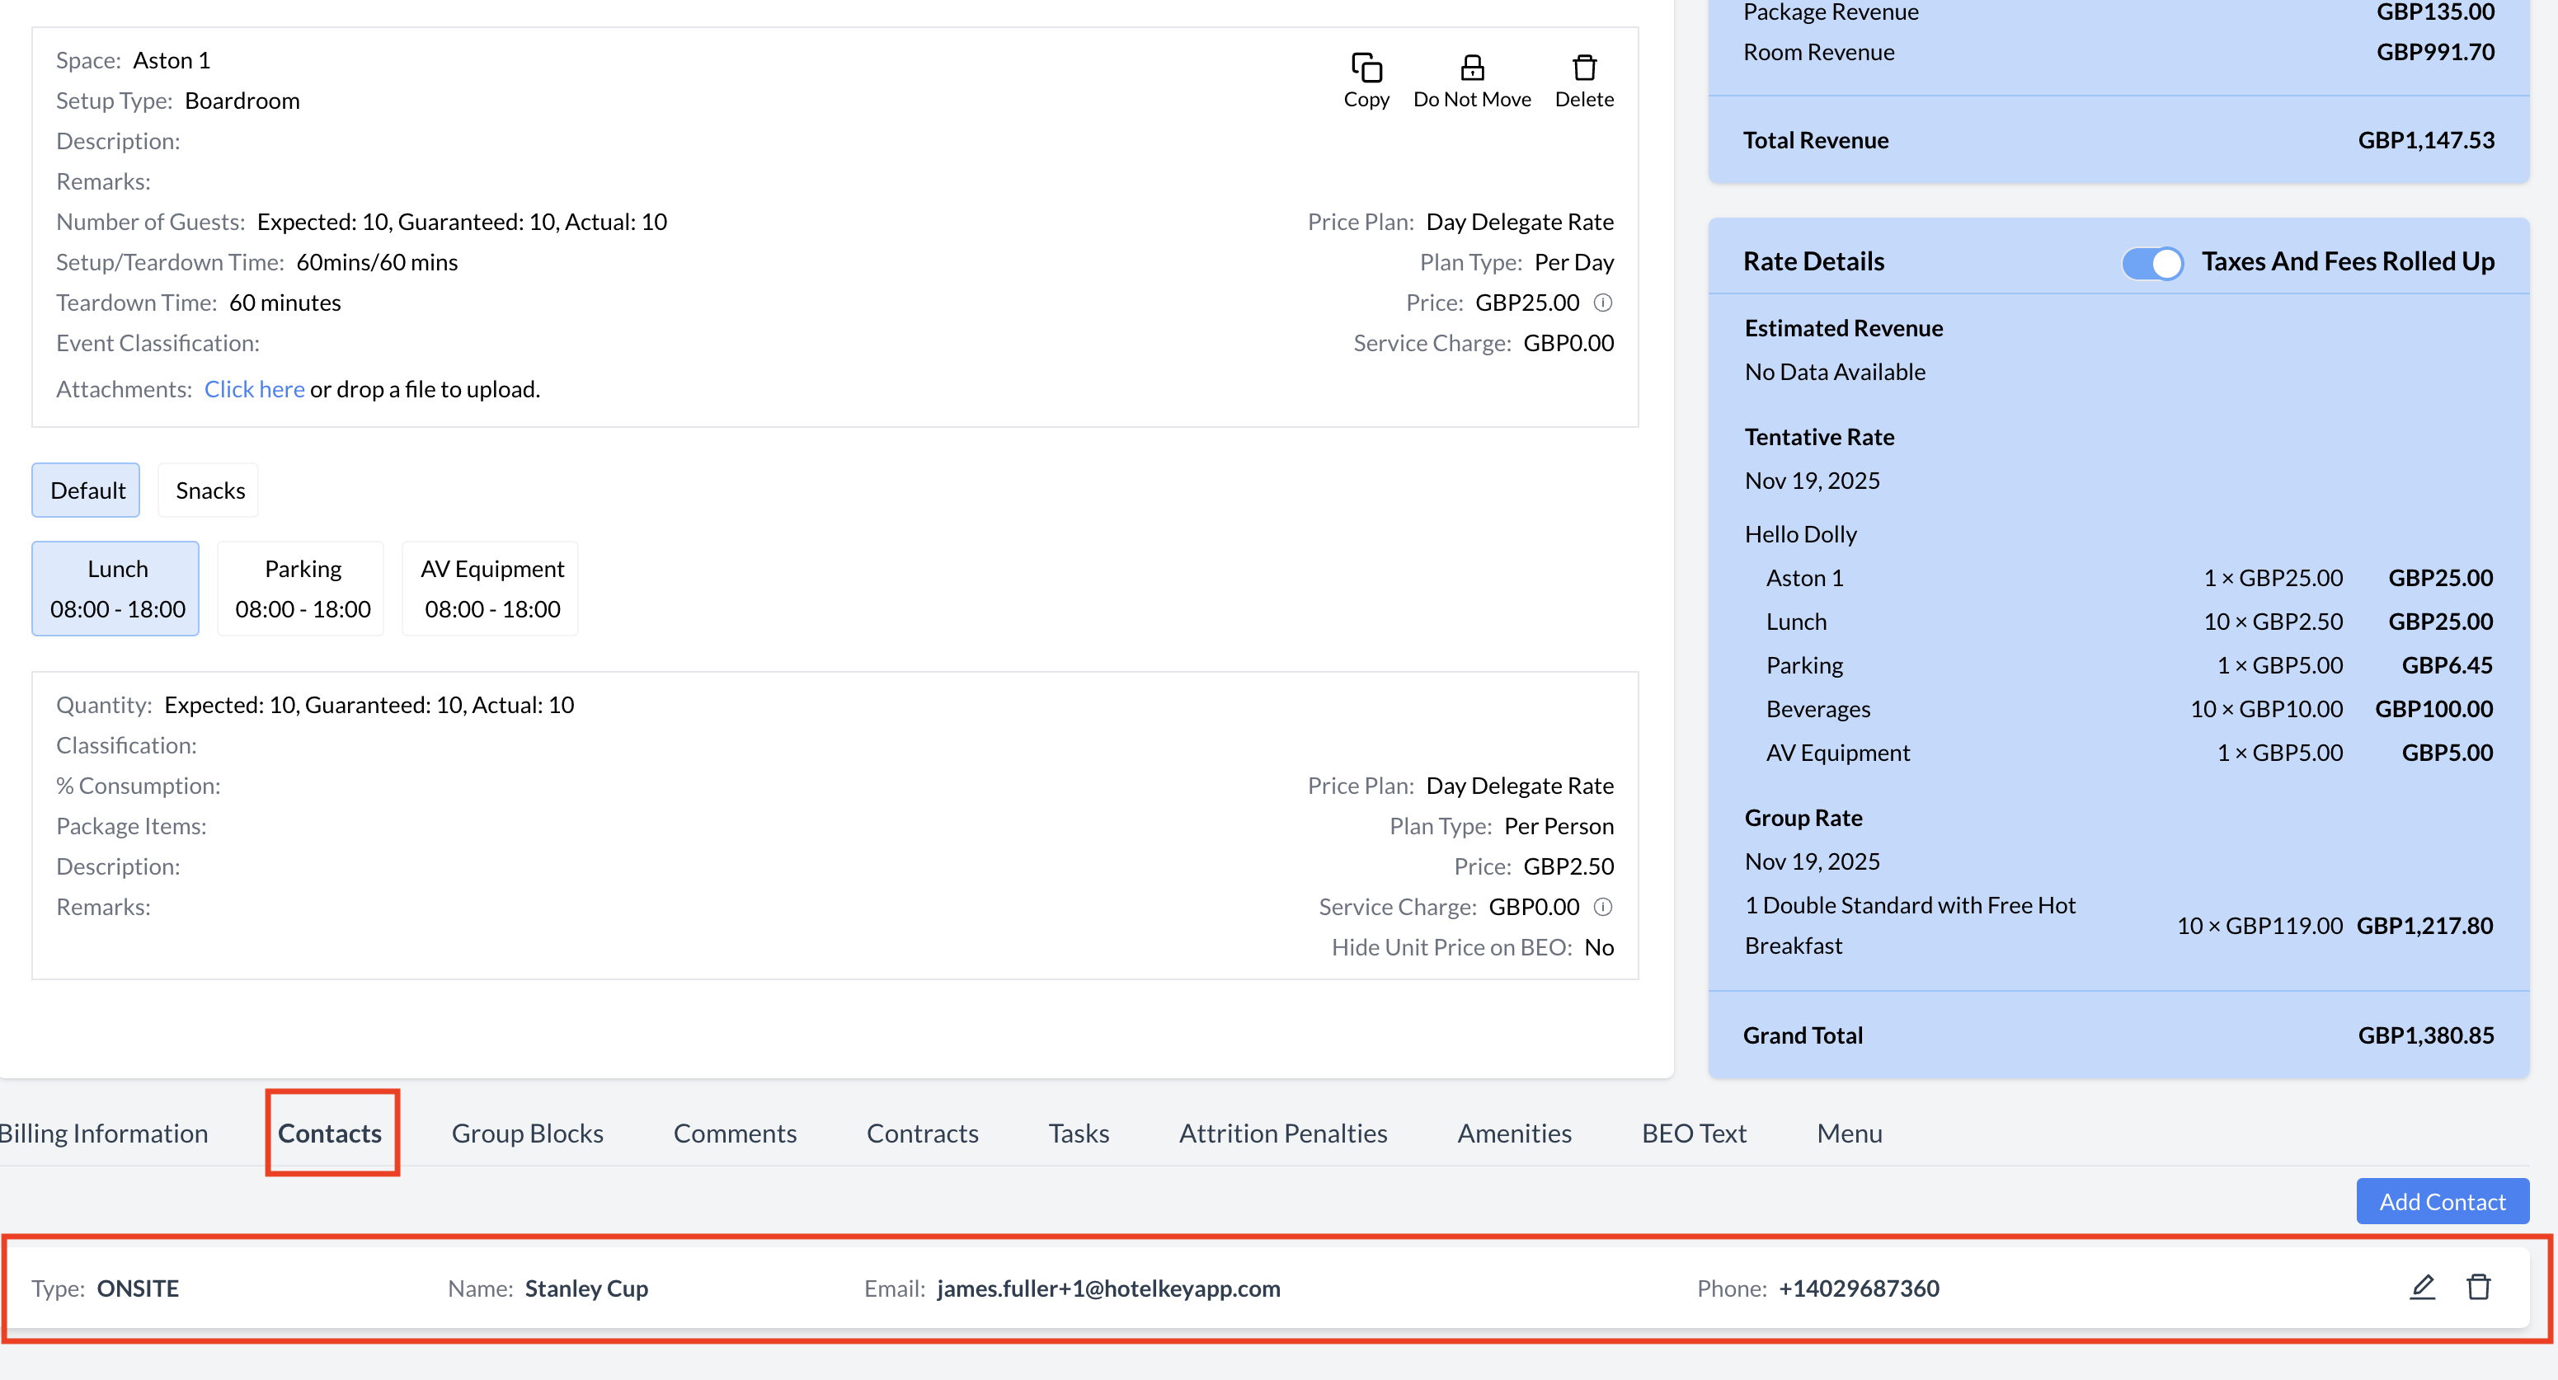Open the Attrition Penalties tab

coord(1282,1134)
